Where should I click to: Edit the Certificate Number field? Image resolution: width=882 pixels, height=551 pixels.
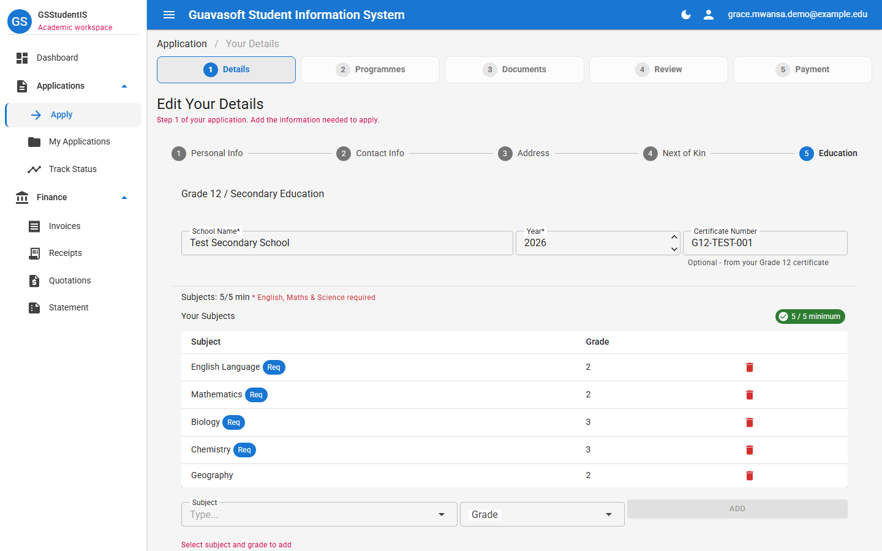[765, 243]
